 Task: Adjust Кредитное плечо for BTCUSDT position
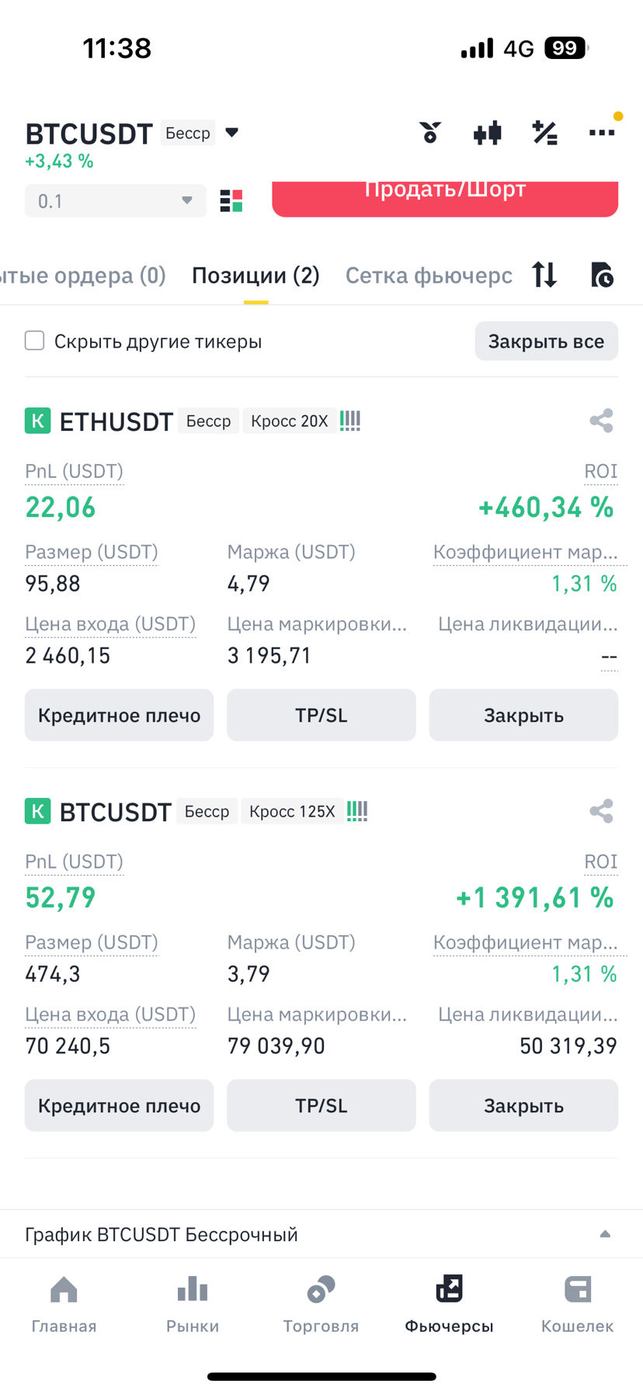(119, 1105)
